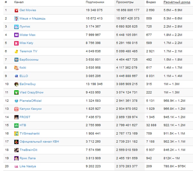
Task: Click the green Vlad CrazyShow avatar icon
Action: [16, 93]
